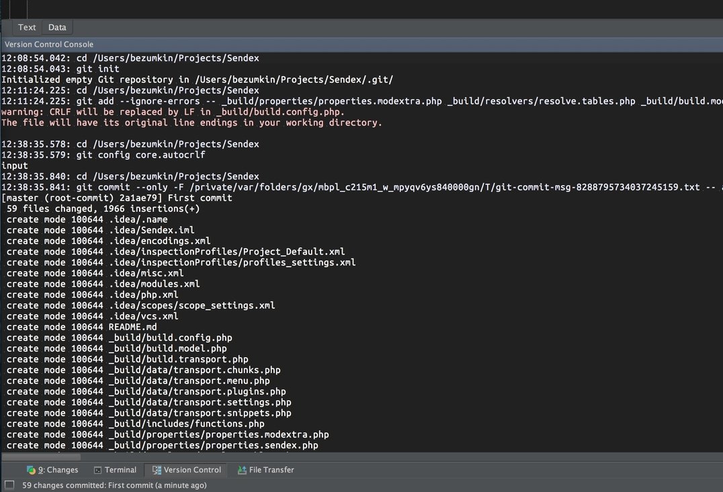The width and height of the screenshot is (723, 492).
Task: Click the '[master (root-commit) 2a1ae79]' line
Action: [x=117, y=198]
